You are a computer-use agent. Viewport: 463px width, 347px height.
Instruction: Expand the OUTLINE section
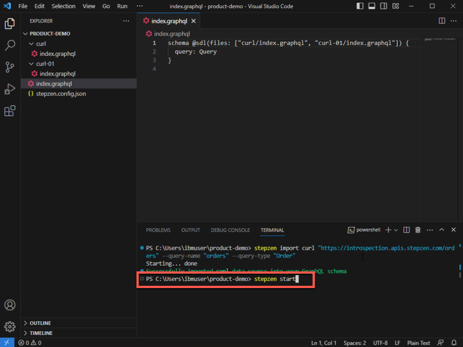click(x=40, y=323)
